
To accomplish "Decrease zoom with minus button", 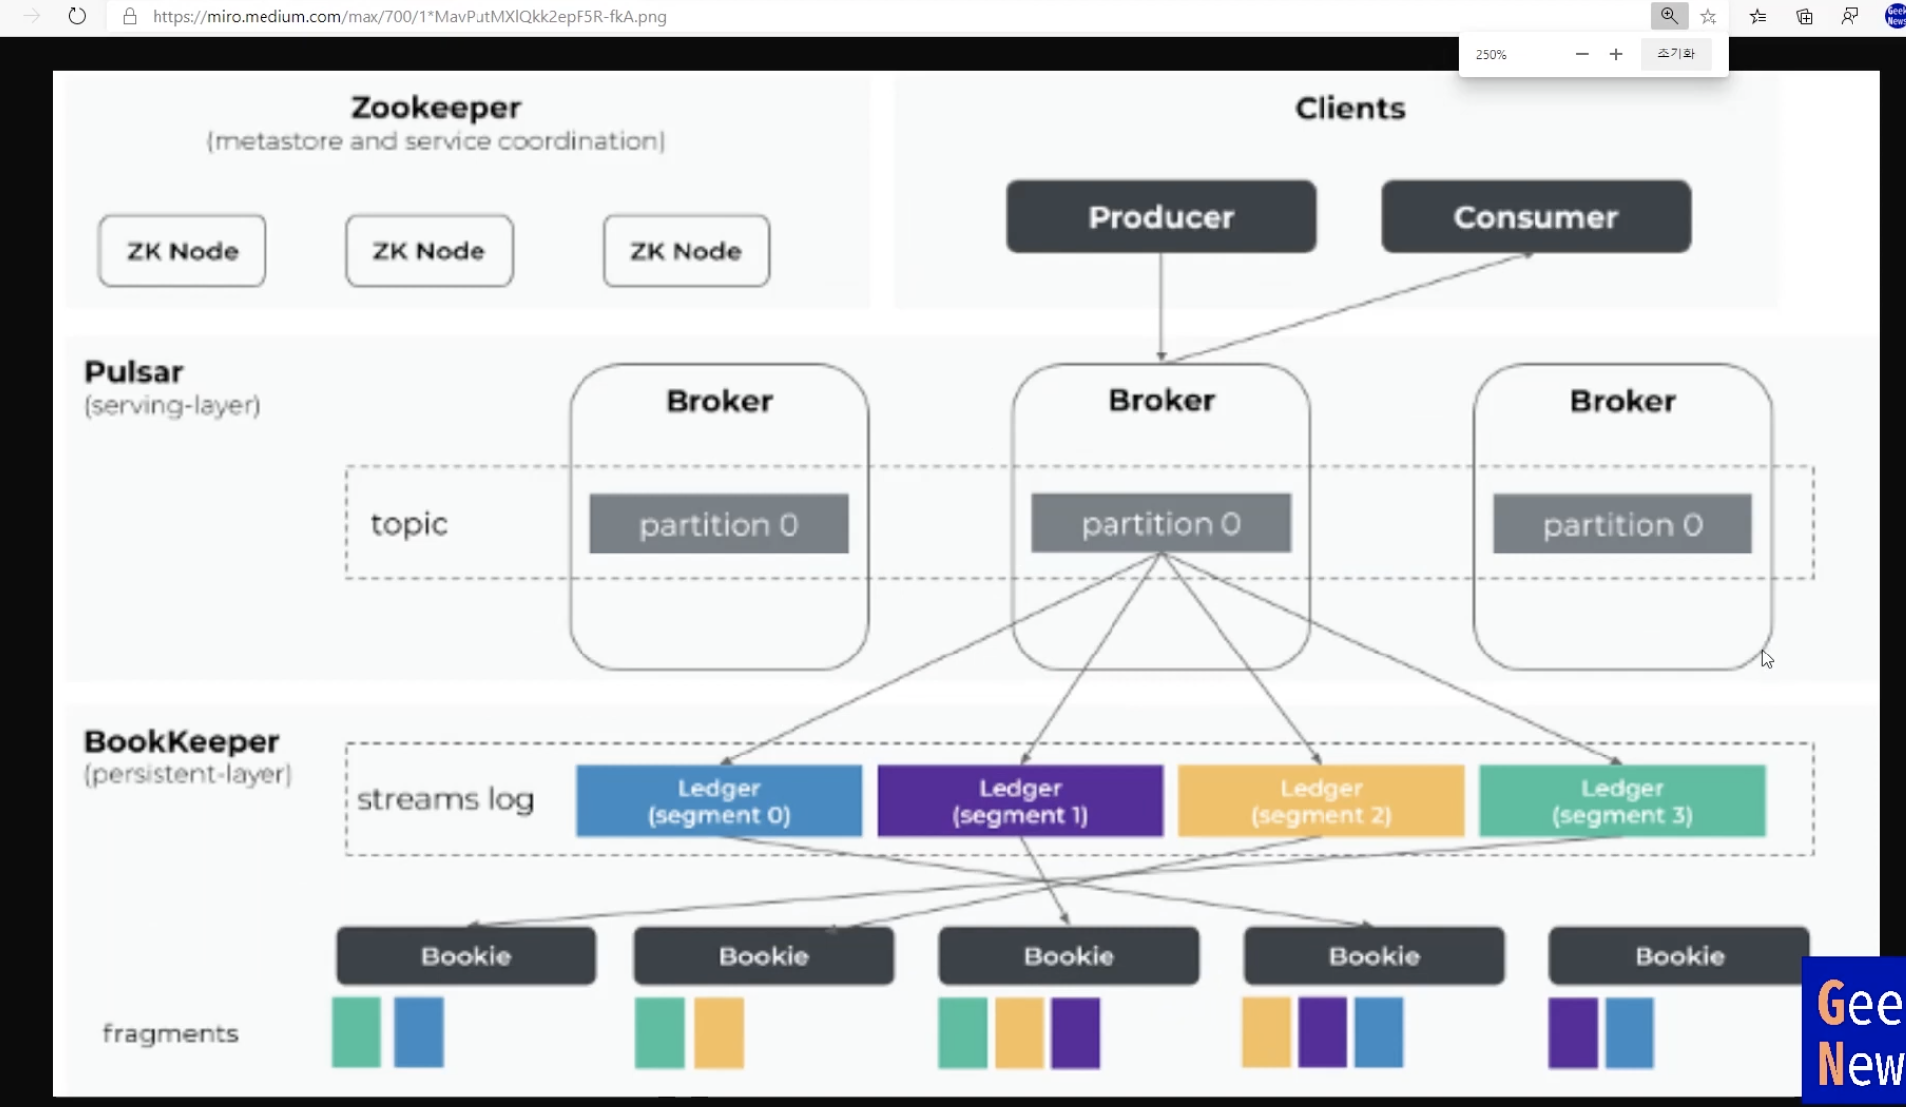I will pos(1582,54).
